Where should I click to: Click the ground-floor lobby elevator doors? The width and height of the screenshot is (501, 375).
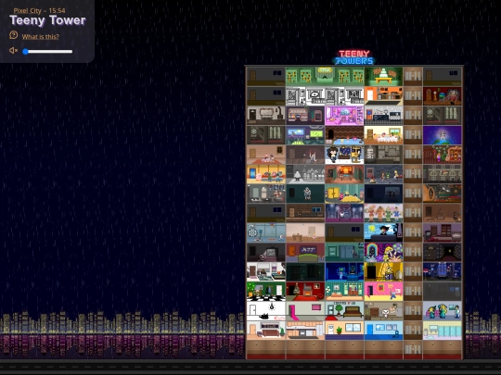pos(413,349)
